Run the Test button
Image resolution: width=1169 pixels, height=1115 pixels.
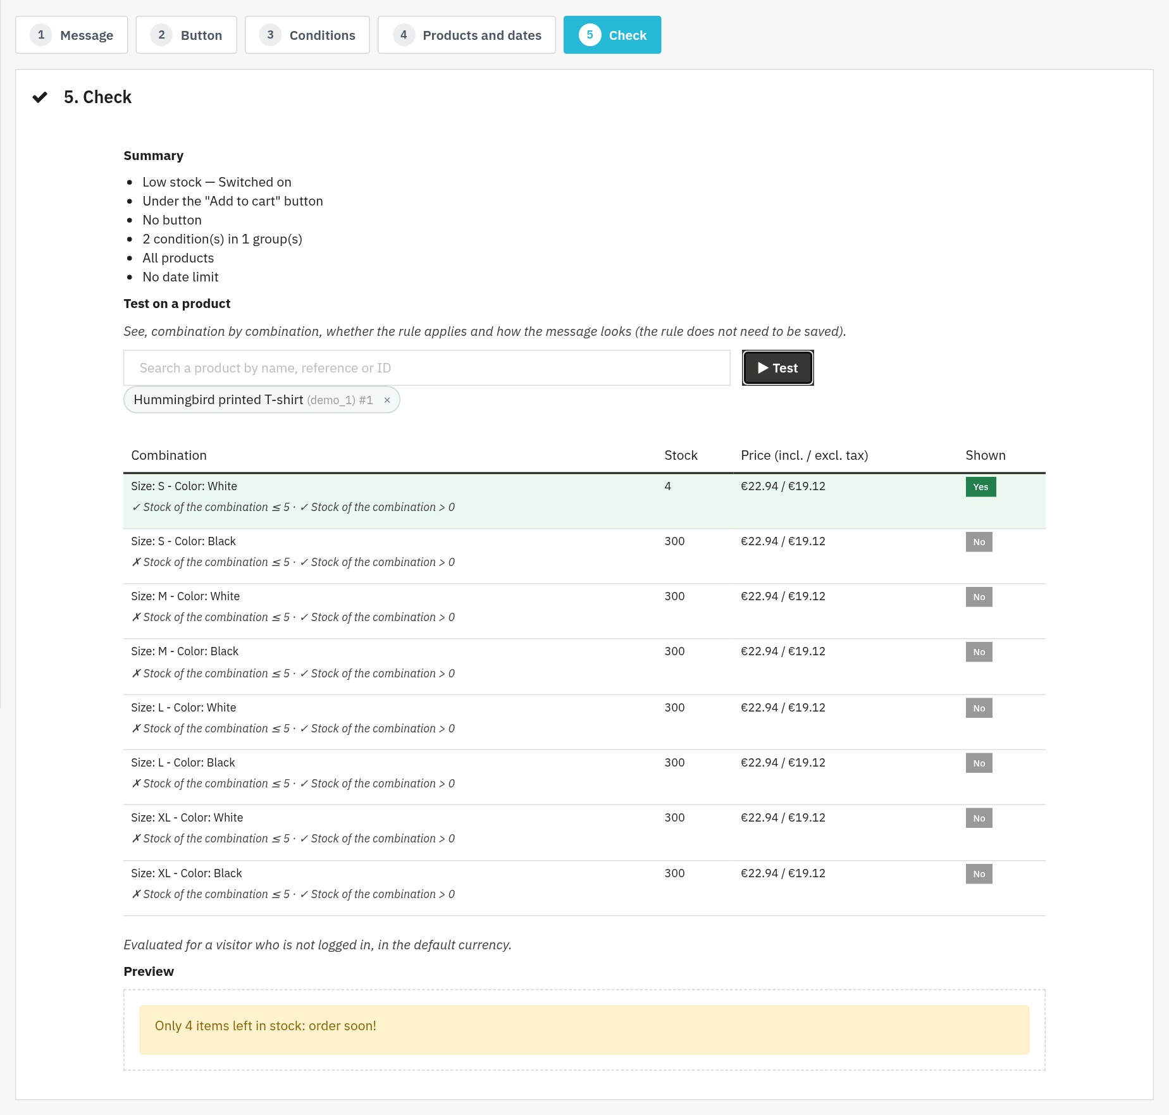coord(777,368)
